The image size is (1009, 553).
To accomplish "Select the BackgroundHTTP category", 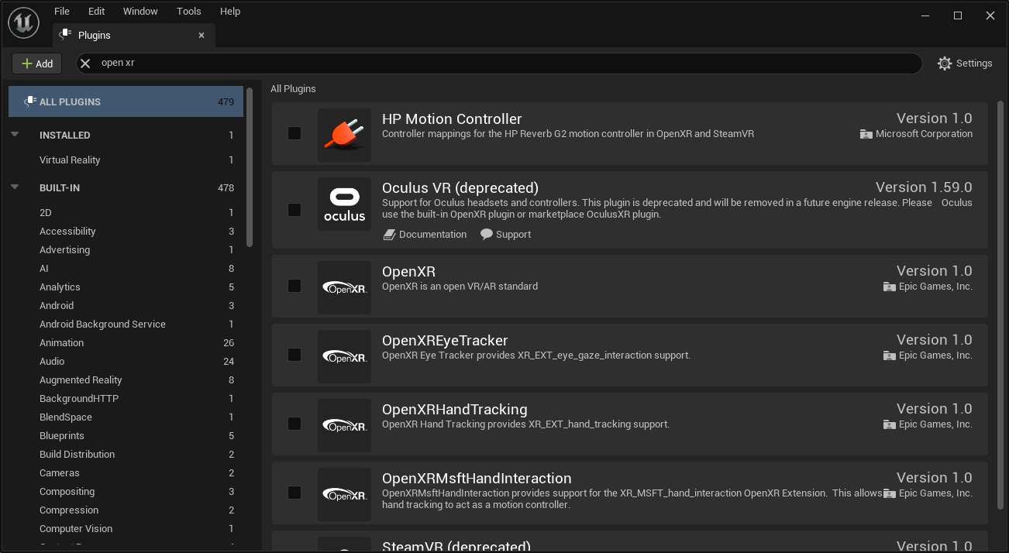I will 126,399.
